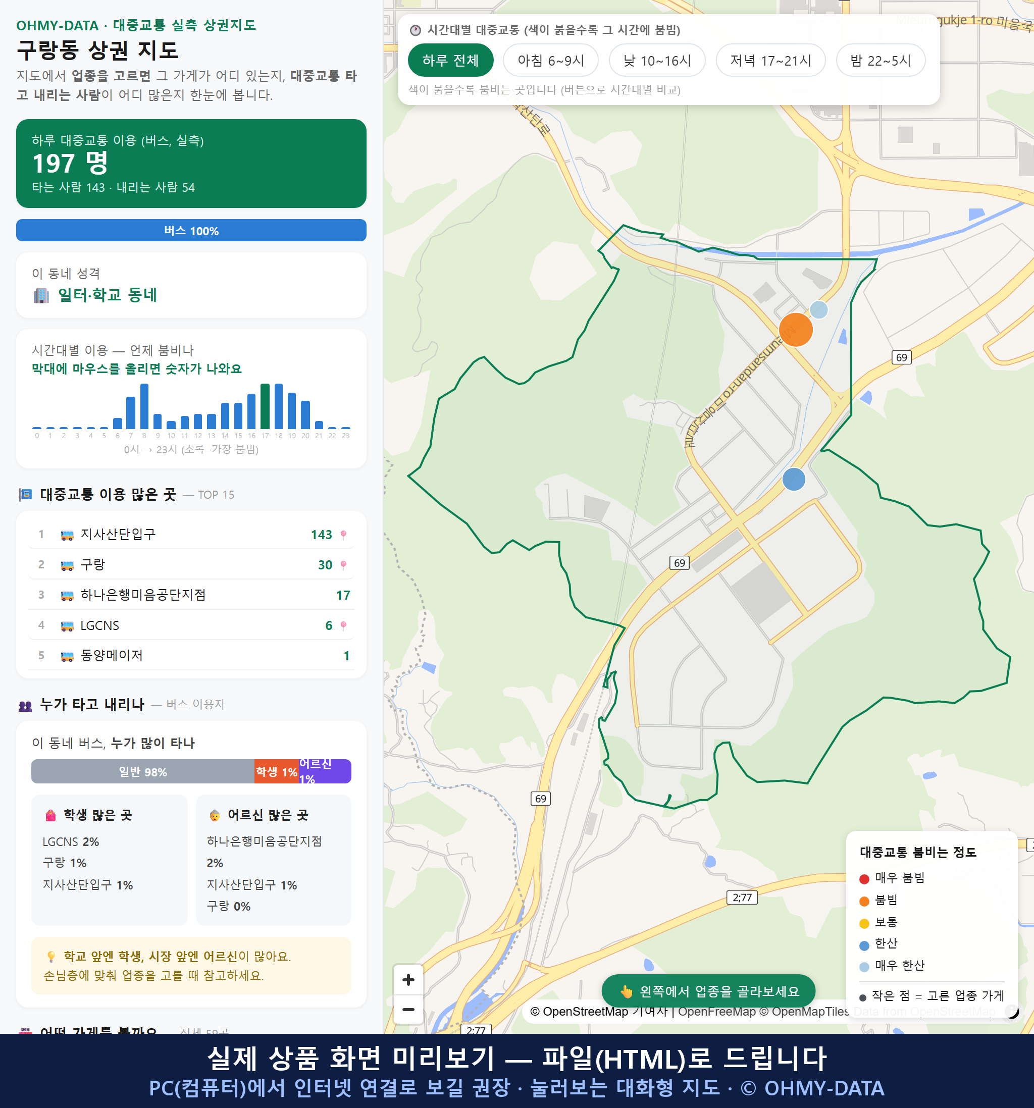
Task: Click the pointing hand icon in green banner
Action: click(626, 991)
